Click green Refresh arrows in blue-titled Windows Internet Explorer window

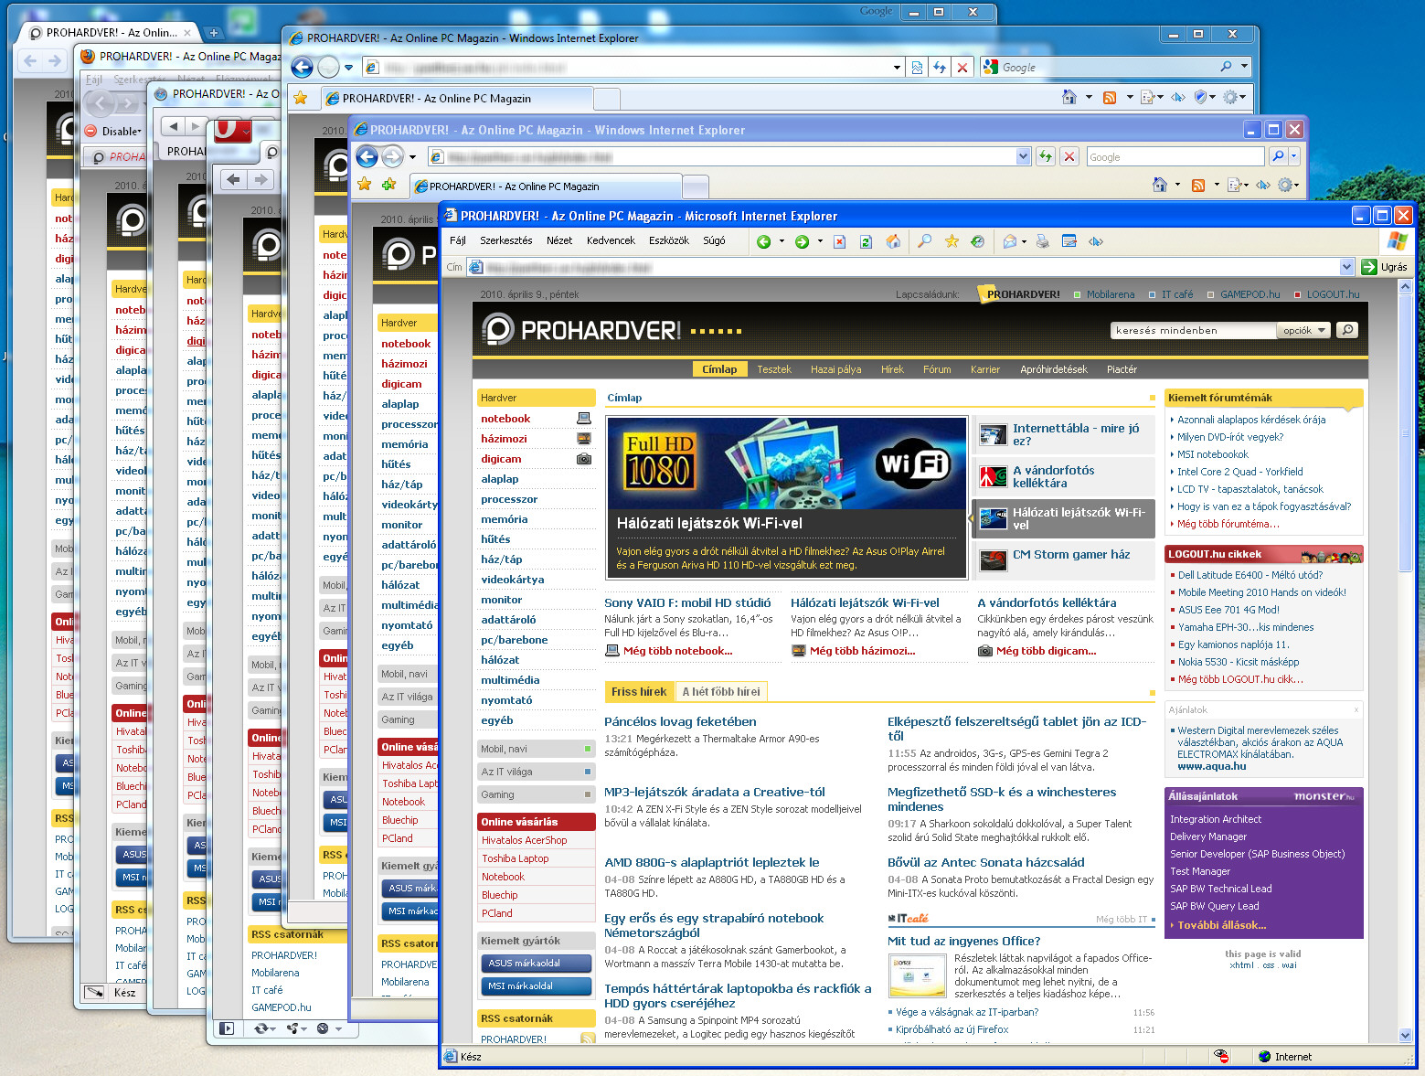1046,156
